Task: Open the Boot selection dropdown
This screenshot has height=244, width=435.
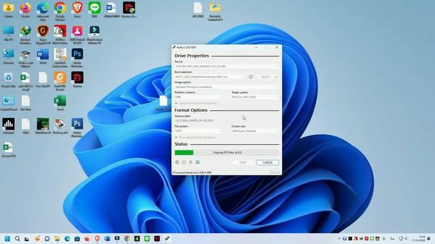Action: [x=210, y=77]
